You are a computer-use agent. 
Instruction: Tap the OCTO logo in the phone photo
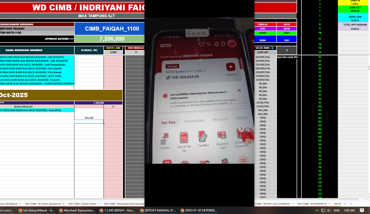[x=166, y=46]
